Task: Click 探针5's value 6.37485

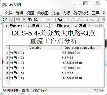Action: [x=80, y=73]
